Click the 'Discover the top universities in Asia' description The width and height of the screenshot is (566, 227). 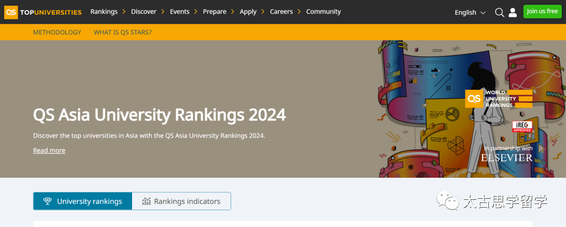coord(149,136)
